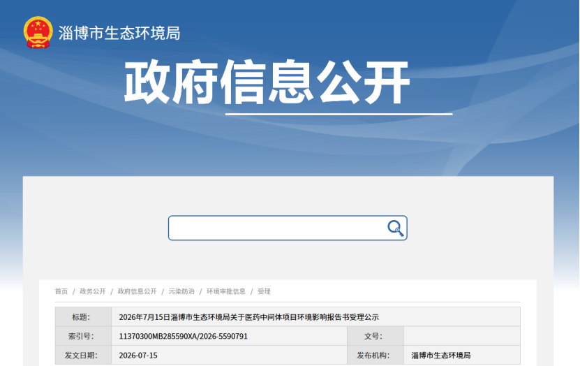Click the 文号 label cell
This screenshot has height=366, width=580.
(375, 336)
